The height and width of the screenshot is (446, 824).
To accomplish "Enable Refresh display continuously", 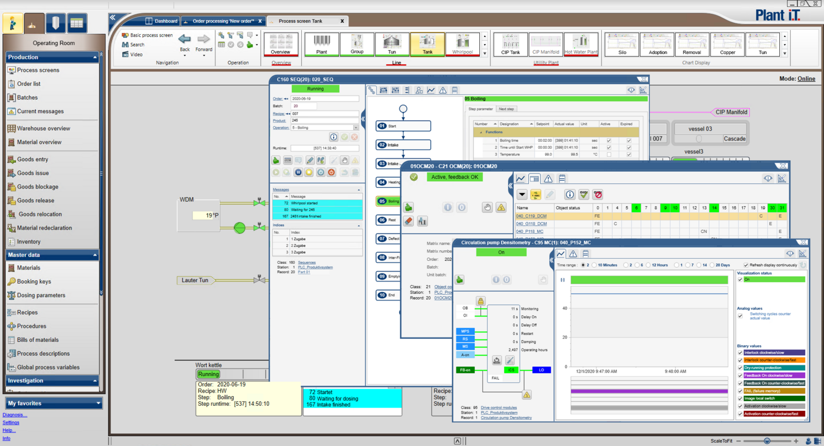I will tap(746, 265).
